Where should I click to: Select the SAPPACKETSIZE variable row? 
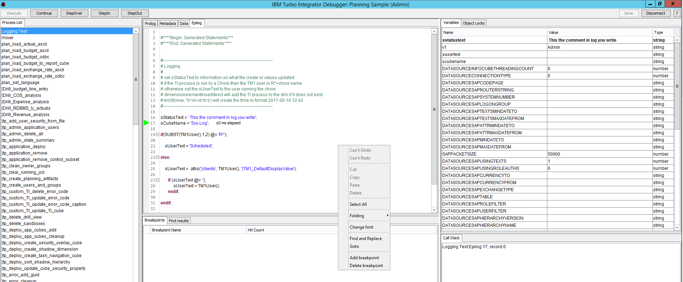pyautogui.click(x=558, y=154)
